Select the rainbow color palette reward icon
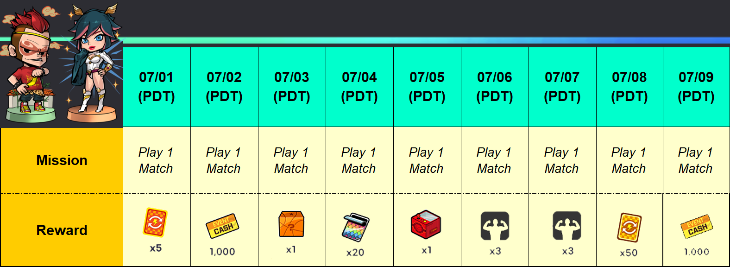 (356, 227)
